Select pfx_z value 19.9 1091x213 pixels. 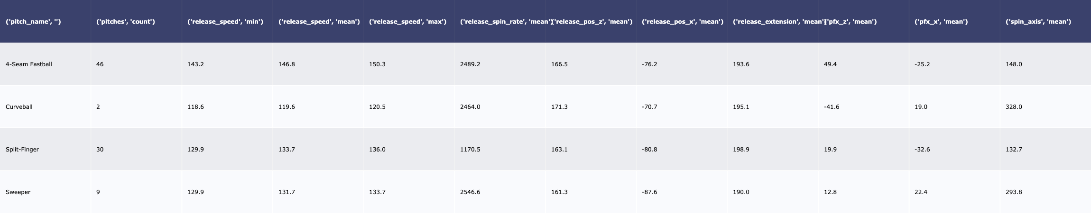(x=830, y=150)
